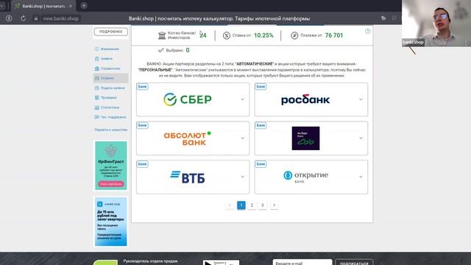The width and height of the screenshot is (471, 265).
Task: Click the previous page arrow
Action: pos(230,205)
